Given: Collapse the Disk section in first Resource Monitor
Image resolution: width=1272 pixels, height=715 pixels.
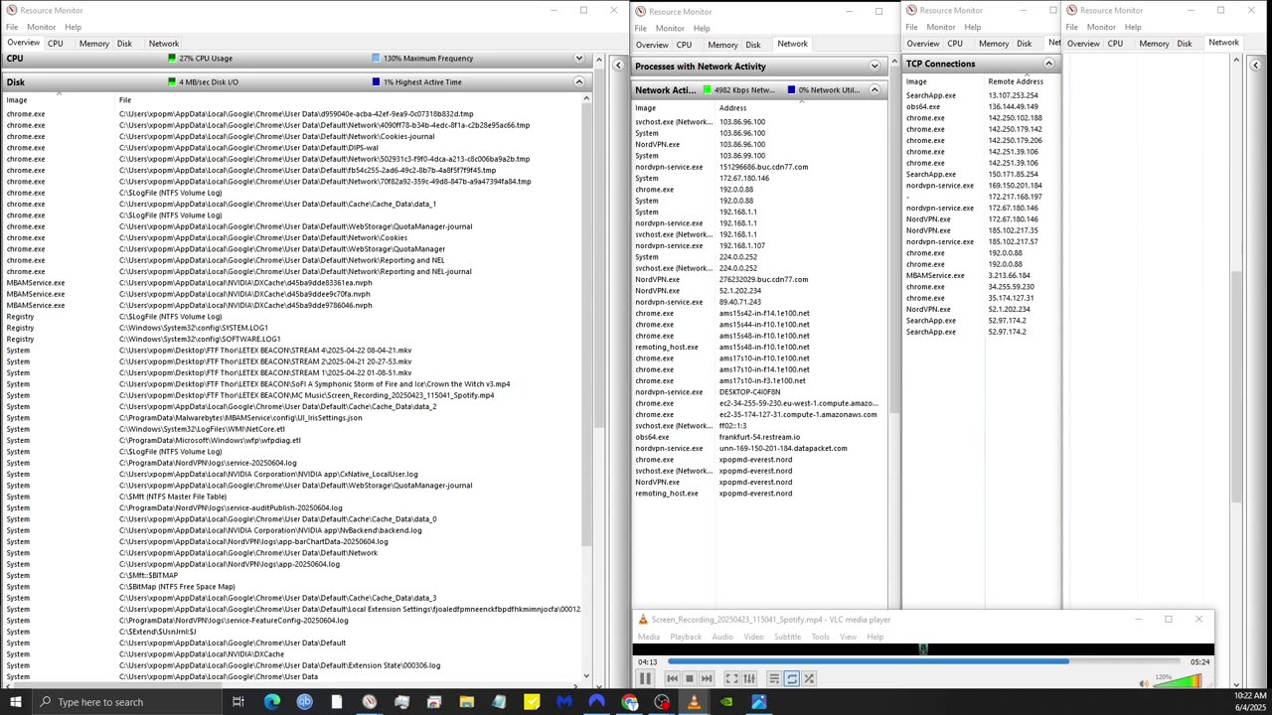Looking at the screenshot, I should point(579,82).
